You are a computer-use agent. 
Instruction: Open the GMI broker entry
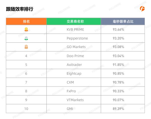(70, 109)
